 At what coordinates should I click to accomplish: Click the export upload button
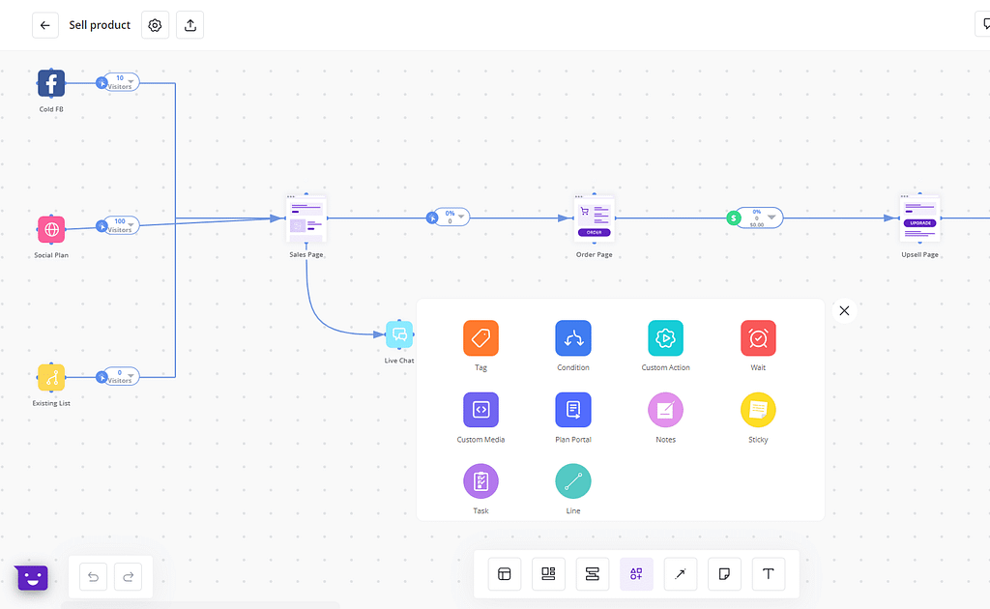(190, 25)
